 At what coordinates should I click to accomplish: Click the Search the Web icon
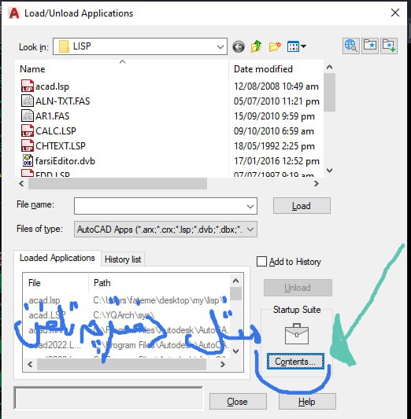(x=351, y=46)
